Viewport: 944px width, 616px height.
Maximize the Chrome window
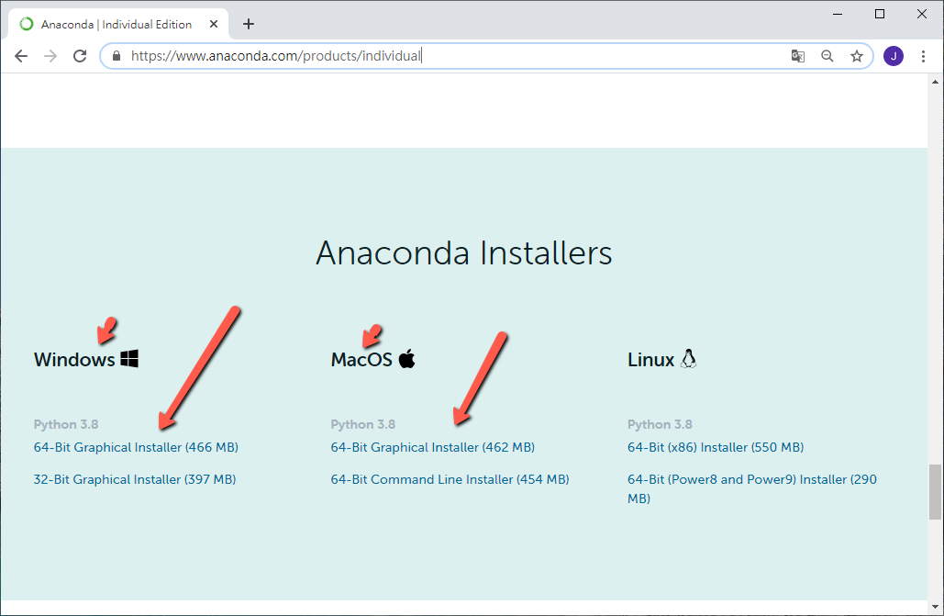[x=880, y=14]
